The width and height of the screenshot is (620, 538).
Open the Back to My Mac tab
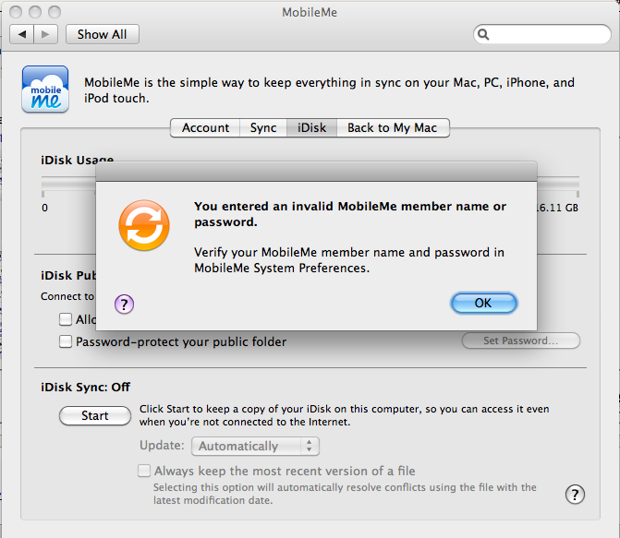click(x=393, y=128)
